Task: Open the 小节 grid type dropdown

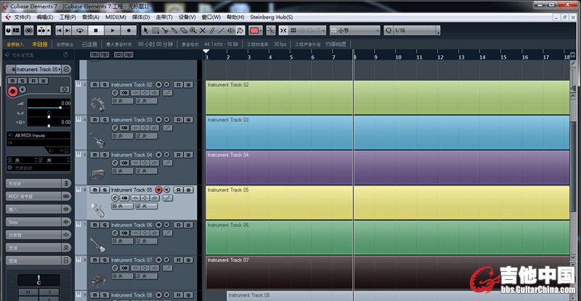Action: pyautogui.click(x=354, y=30)
